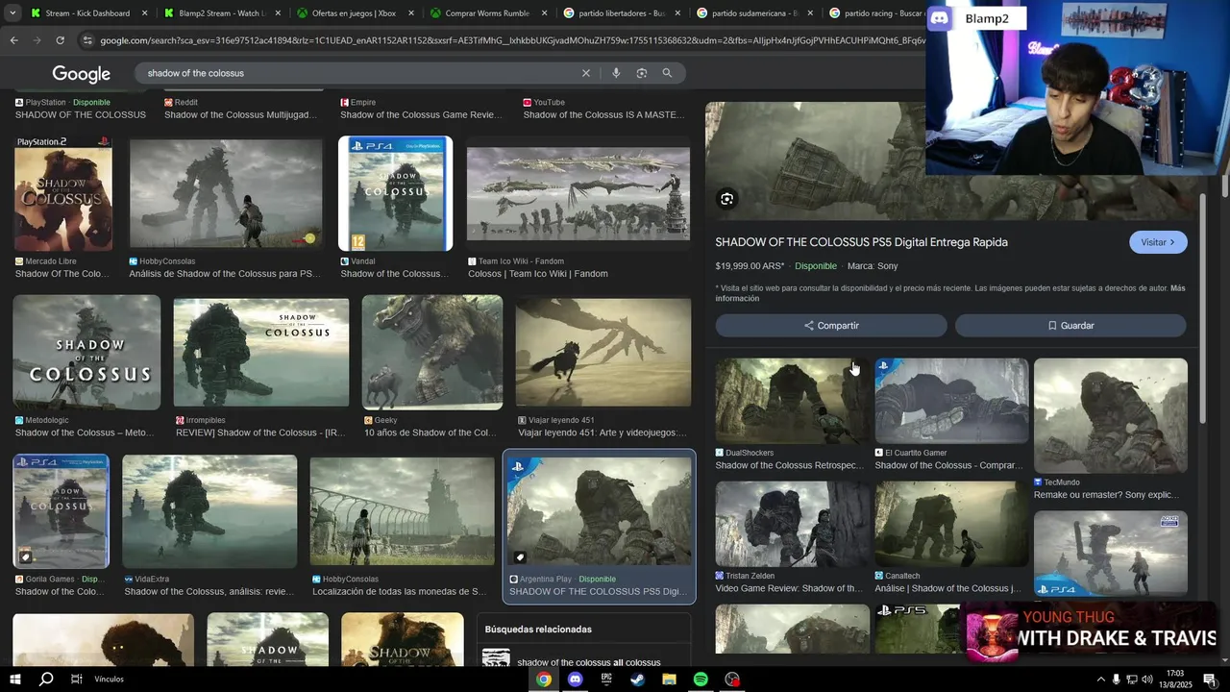Click the Guardar button
1230x692 pixels.
(1070, 326)
